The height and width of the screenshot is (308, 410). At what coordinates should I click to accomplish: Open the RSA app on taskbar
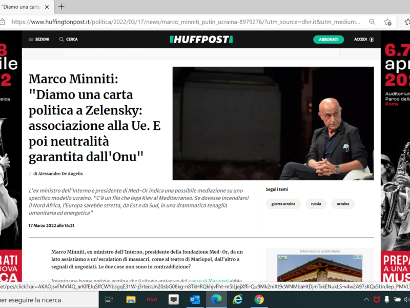pos(152,299)
